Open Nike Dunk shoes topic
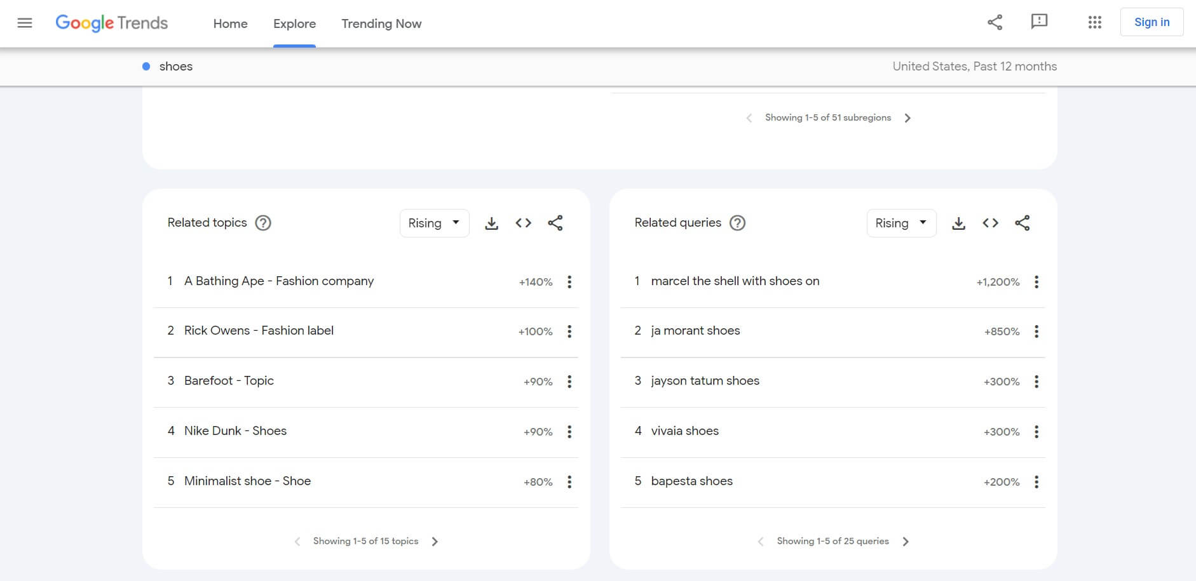1196x581 pixels. click(235, 431)
